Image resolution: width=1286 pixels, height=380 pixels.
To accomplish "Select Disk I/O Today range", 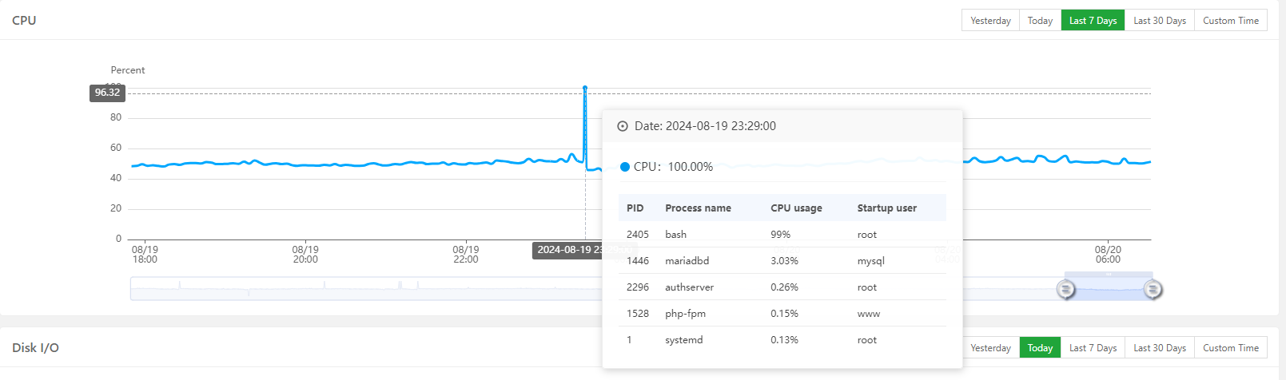I will [x=1040, y=348].
